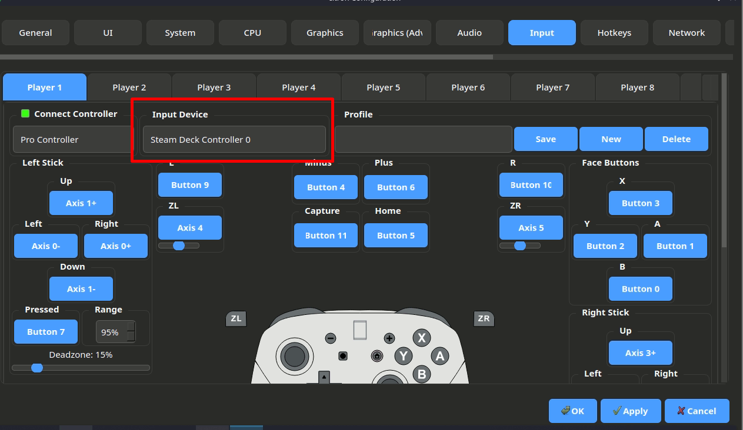
Task: Adjust the left stick Deadzone slider
Action: click(37, 368)
